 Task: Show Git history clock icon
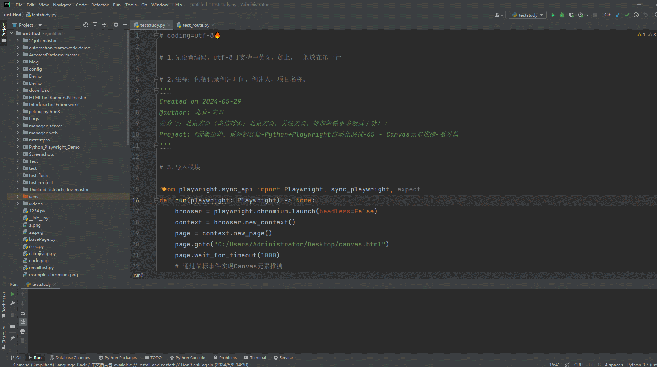[636, 15]
